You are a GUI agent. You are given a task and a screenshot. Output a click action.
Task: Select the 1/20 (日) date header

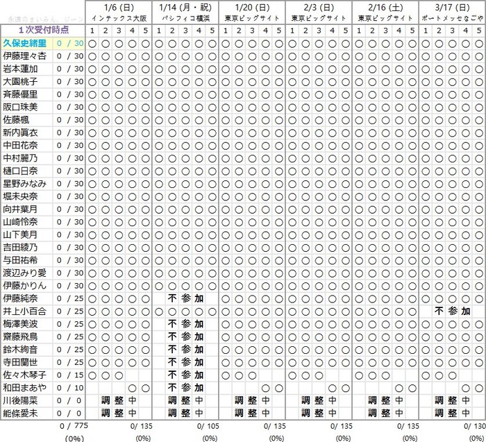[252, 8]
